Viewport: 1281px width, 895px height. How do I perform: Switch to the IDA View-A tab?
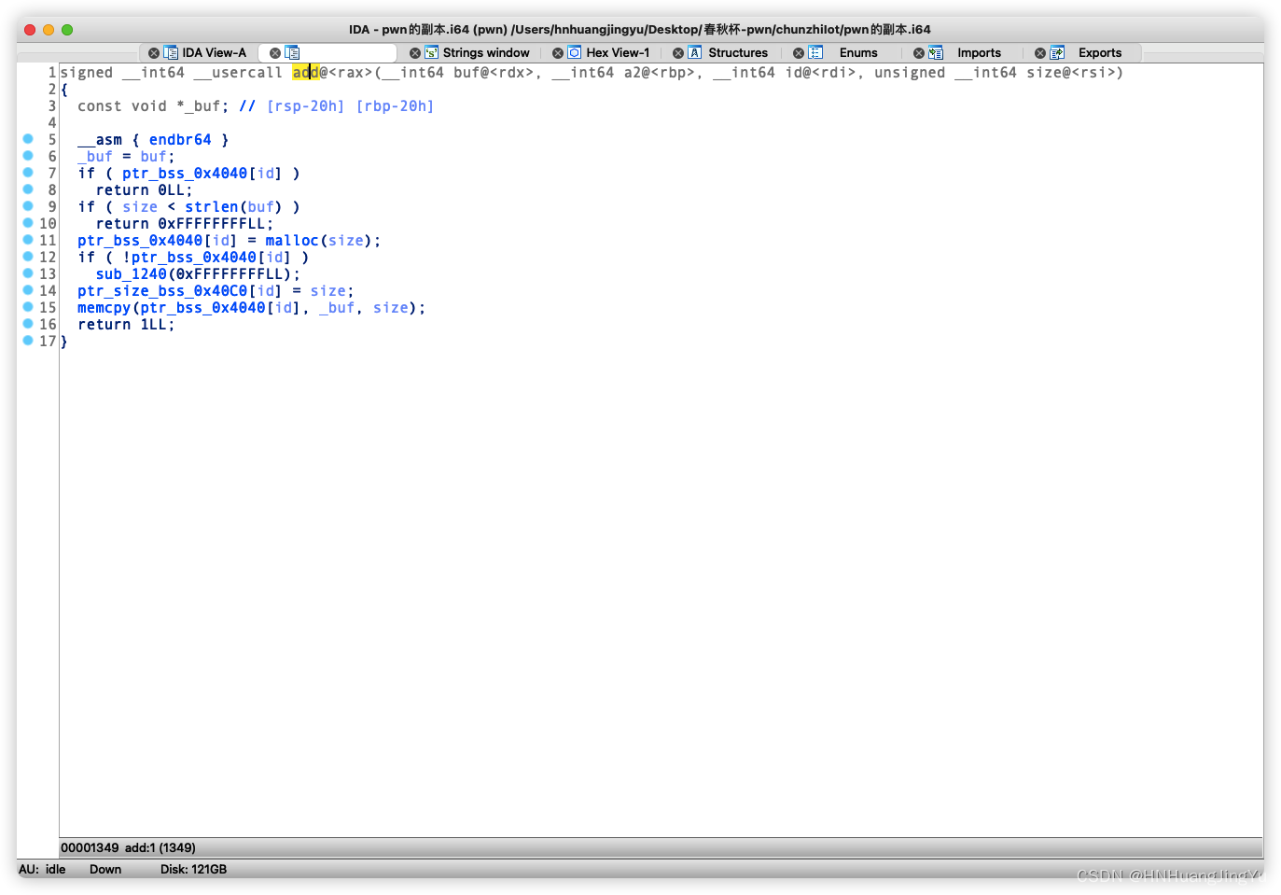coord(215,53)
